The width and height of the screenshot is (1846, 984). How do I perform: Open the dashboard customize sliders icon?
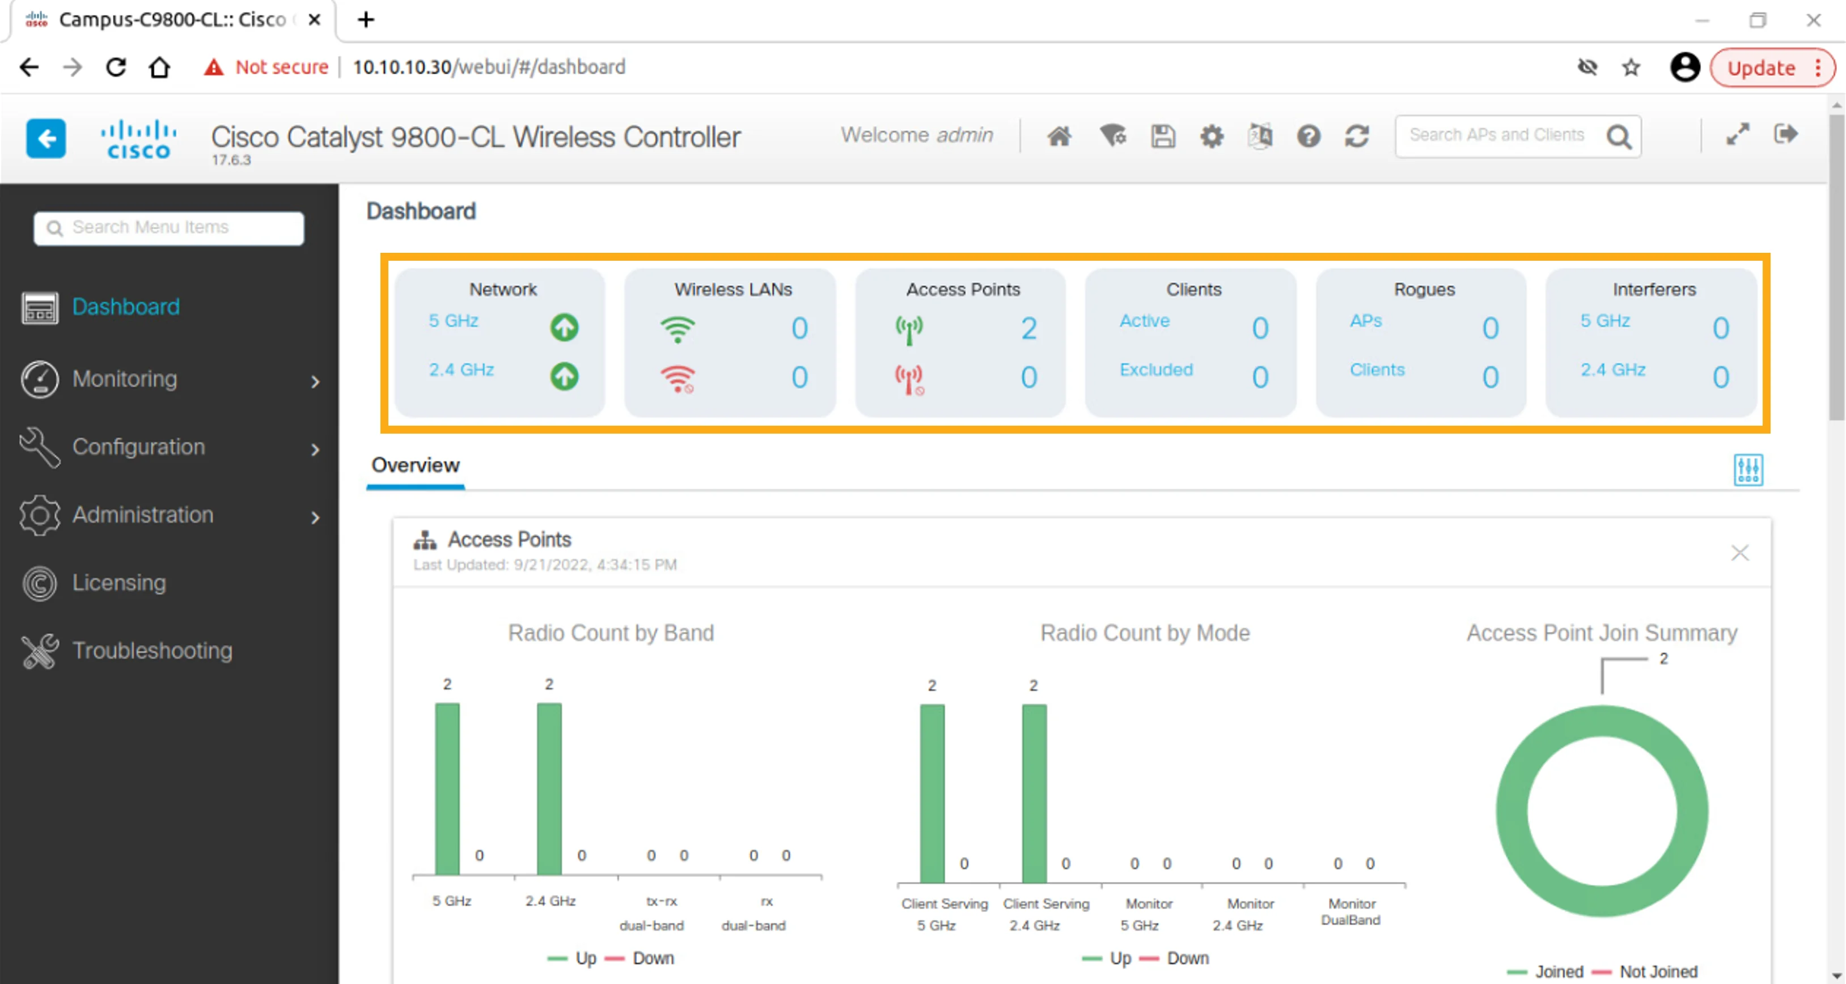tap(1748, 469)
